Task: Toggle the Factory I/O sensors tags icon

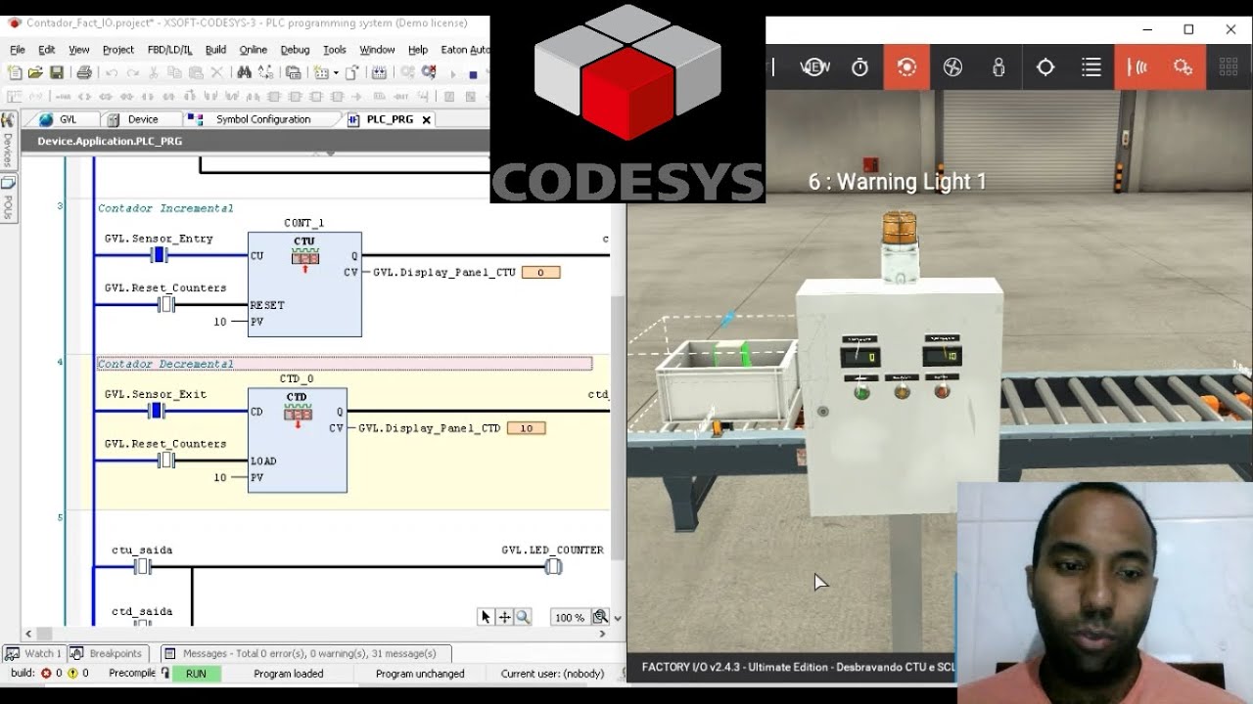Action: coord(1137,66)
